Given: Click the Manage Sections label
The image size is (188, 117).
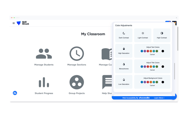Looking at the screenshot, I should coord(77,65).
